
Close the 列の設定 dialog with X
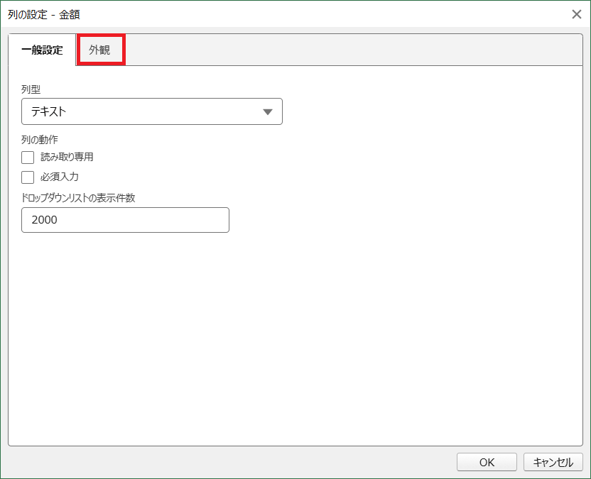coord(577,14)
